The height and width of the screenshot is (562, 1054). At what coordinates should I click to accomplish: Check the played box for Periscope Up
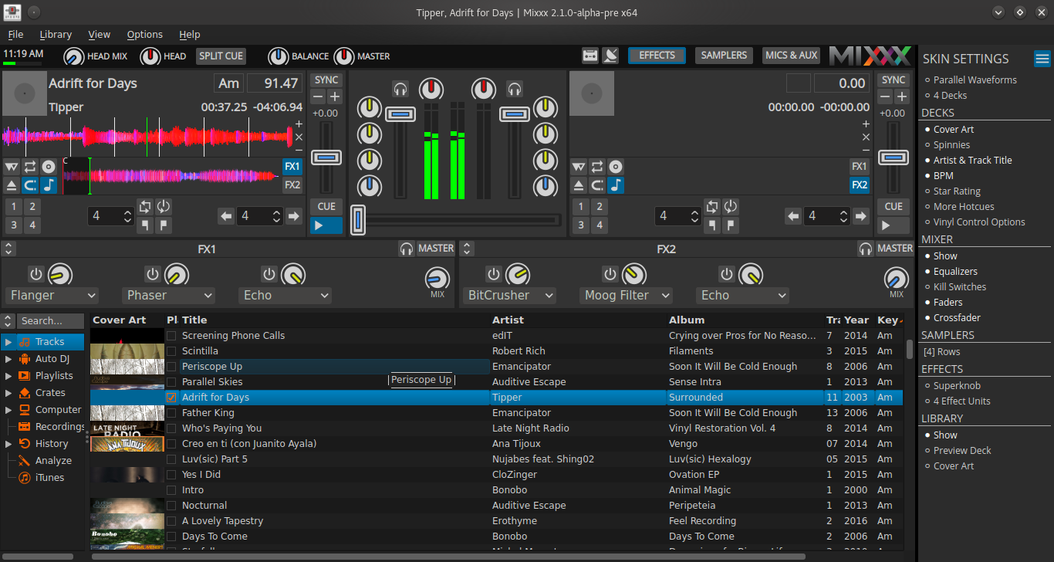[x=171, y=367]
